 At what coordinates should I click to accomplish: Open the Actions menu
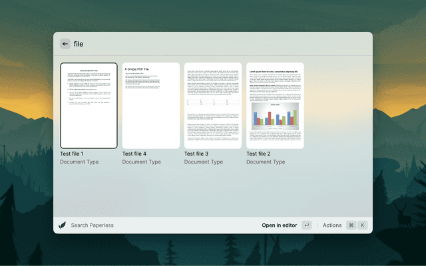pos(331,225)
